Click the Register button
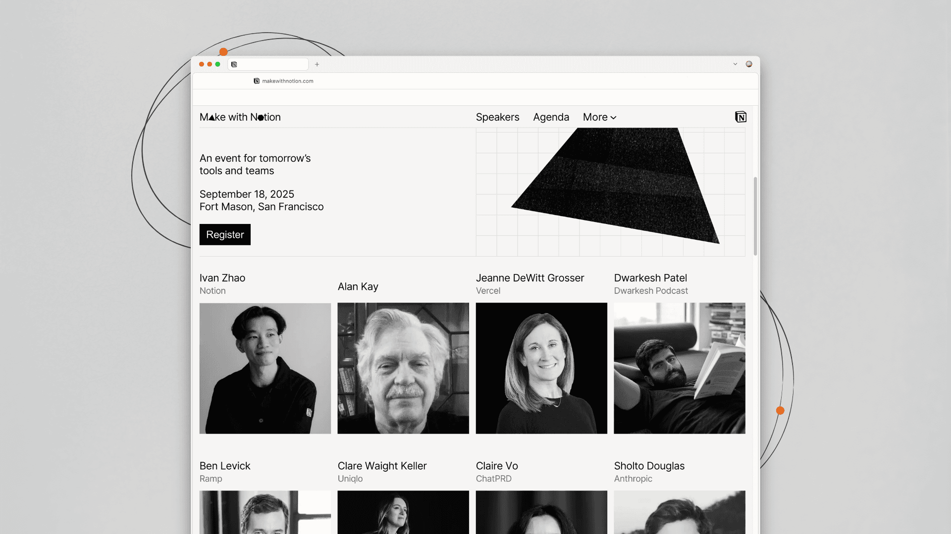Image resolution: width=951 pixels, height=534 pixels. [225, 234]
